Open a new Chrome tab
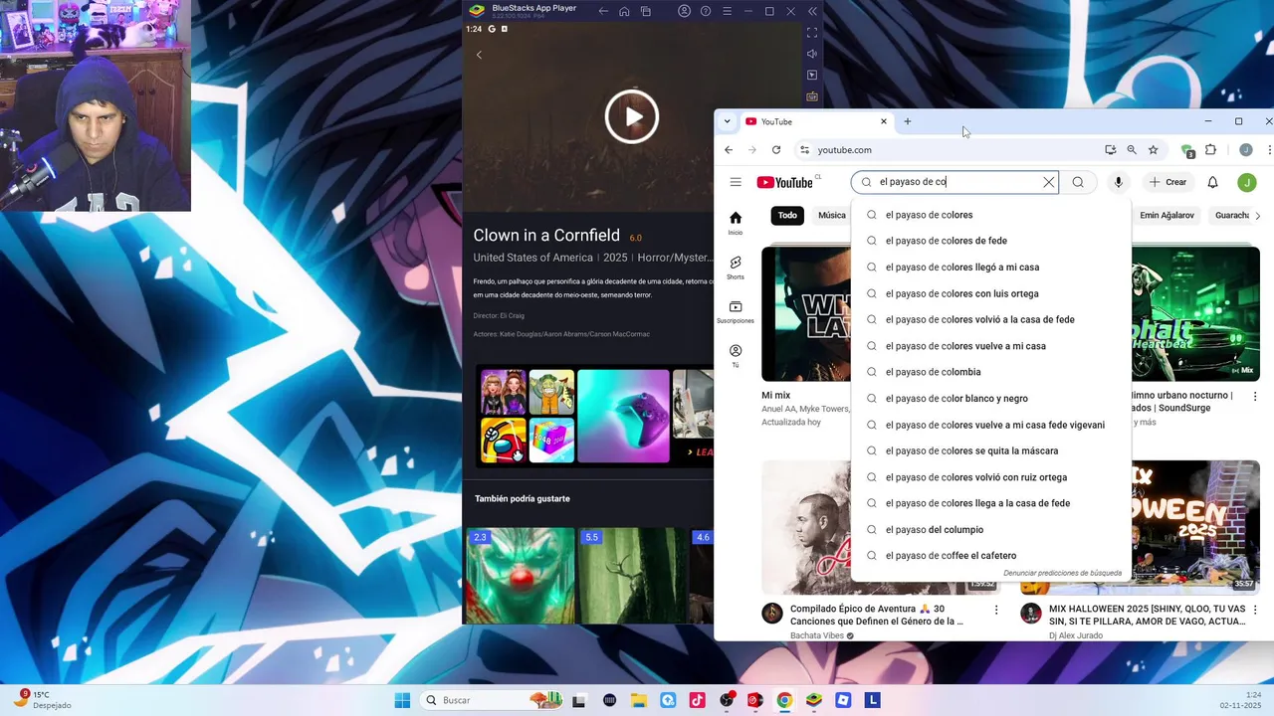The width and height of the screenshot is (1274, 716). pyautogui.click(x=907, y=121)
